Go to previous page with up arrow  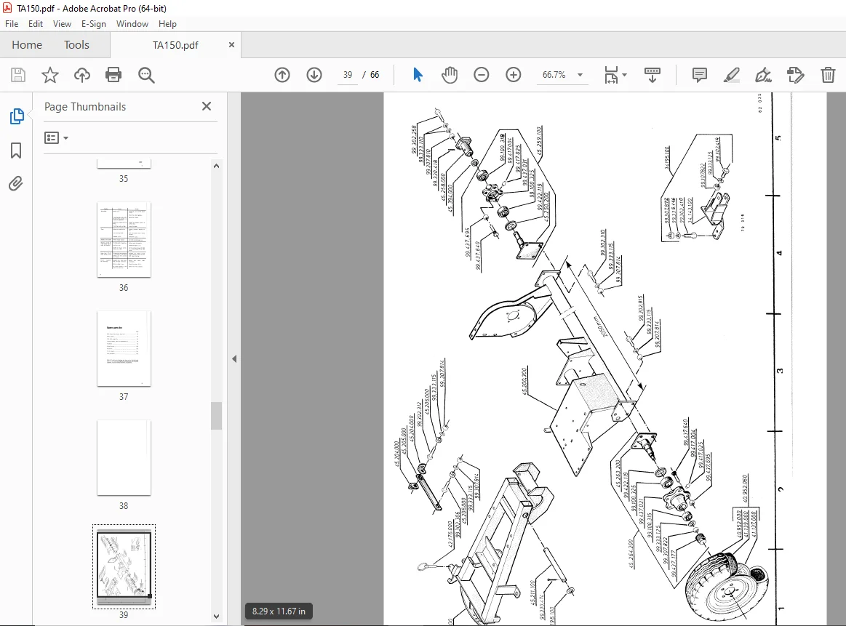coord(282,75)
